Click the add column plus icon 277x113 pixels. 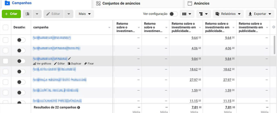273,27
